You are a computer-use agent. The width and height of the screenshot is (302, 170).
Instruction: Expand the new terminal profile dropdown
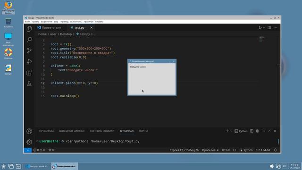tap(231, 131)
